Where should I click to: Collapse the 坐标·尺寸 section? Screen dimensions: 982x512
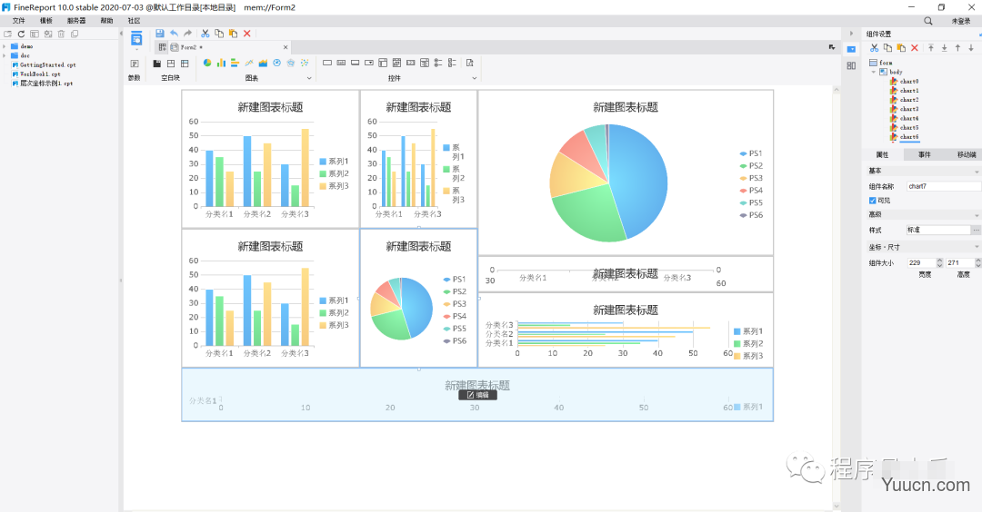977,248
